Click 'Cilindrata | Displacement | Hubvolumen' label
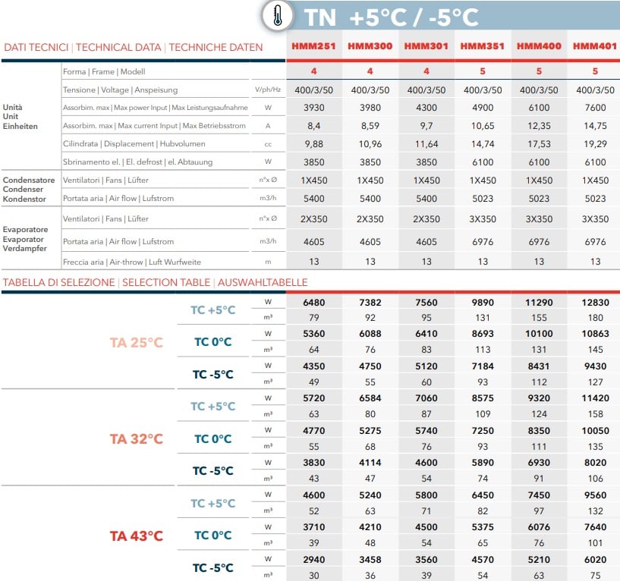Screen dimensions: 620x581 click(x=134, y=144)
